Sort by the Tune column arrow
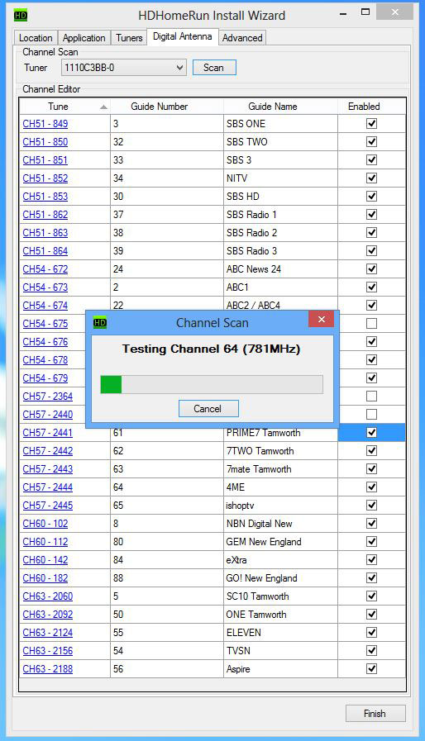The height and width of the screenshot is (741, 425). click(x=103, y=107)
